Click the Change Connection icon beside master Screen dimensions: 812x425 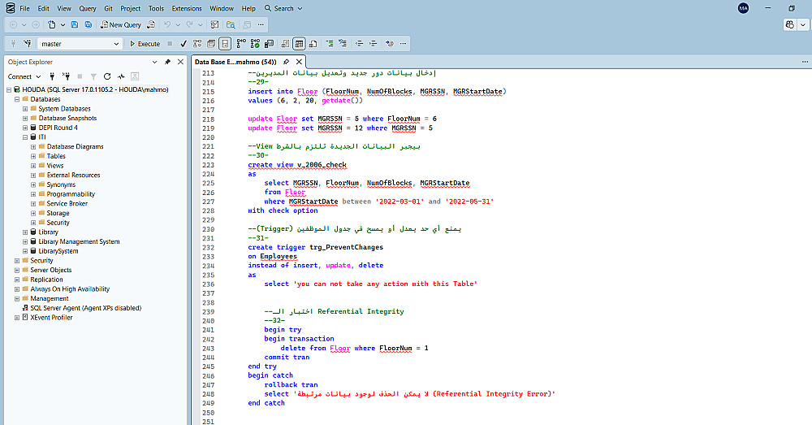click(28, 44)
